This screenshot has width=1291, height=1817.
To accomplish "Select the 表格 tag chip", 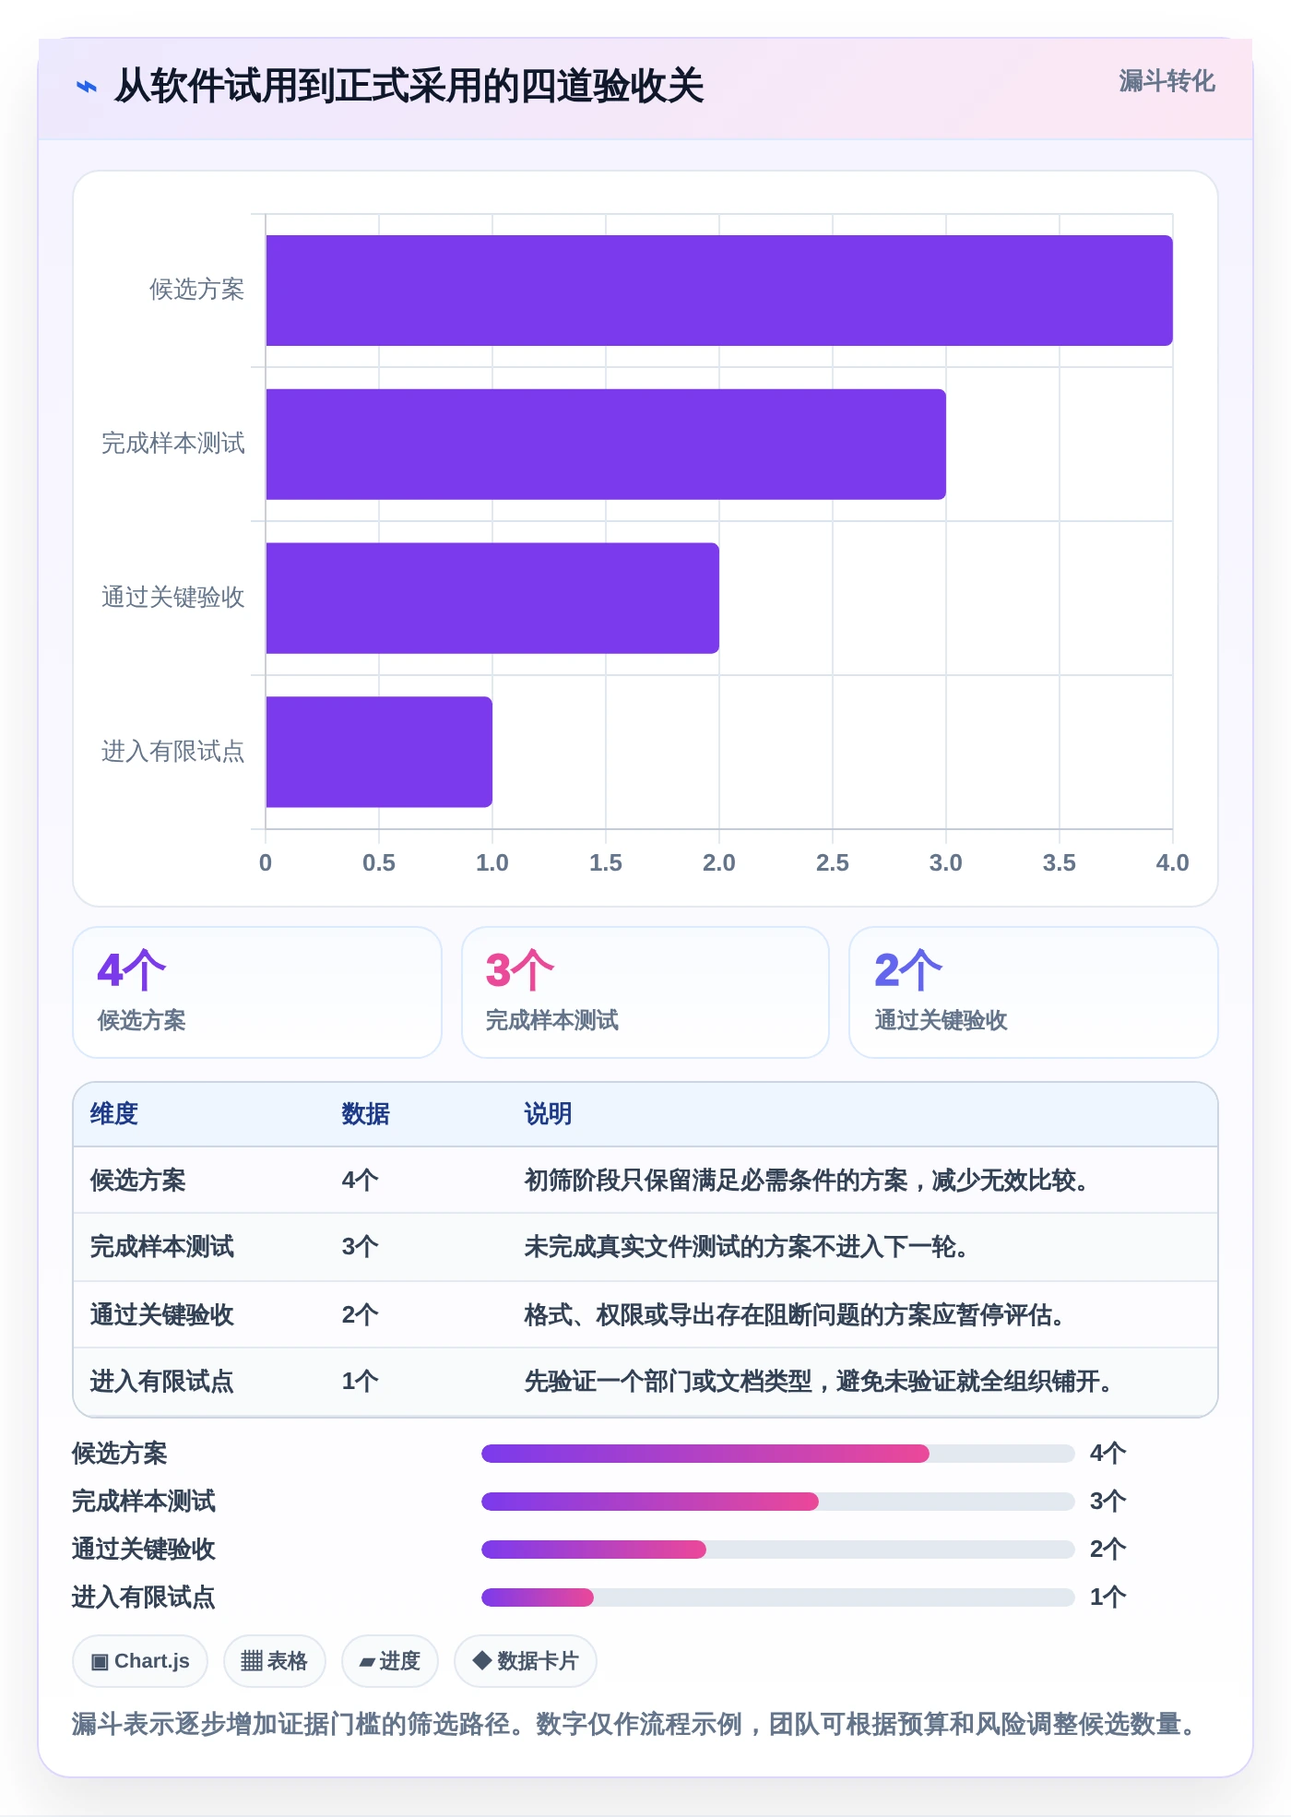I will pos(275,1661).
